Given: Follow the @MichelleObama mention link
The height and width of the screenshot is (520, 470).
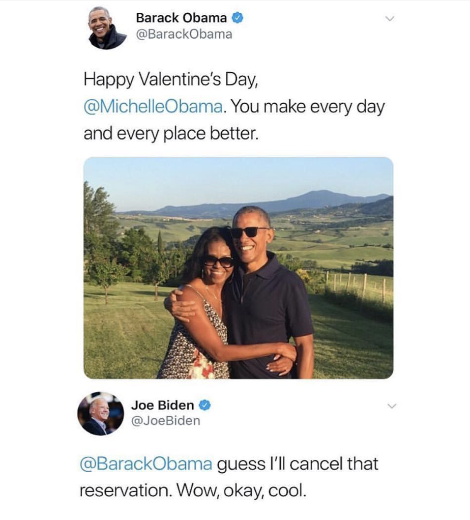Looking at the screenshot, I should [153, 107].
